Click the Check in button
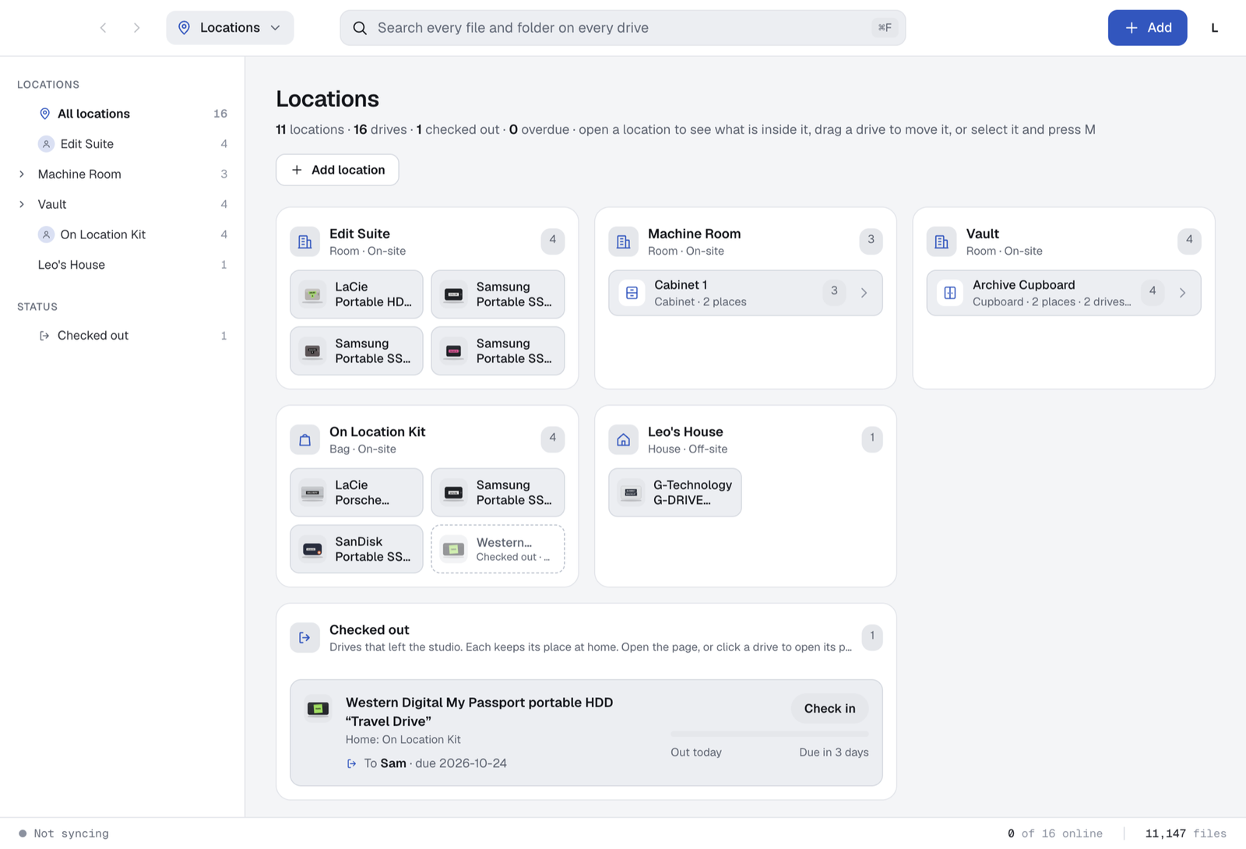The width and height of the screenshot is (1246, 849). pos(829,708)
